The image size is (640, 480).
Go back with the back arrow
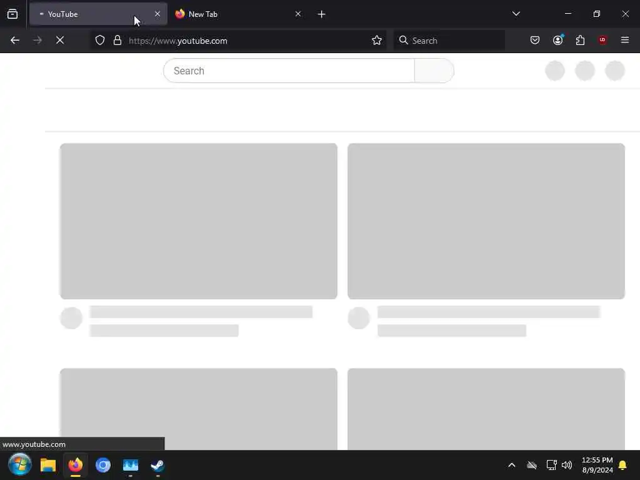15,41
